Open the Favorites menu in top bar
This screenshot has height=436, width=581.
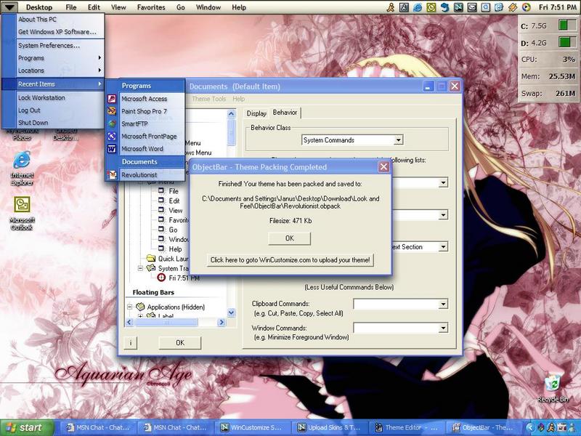tap(151, 7)
